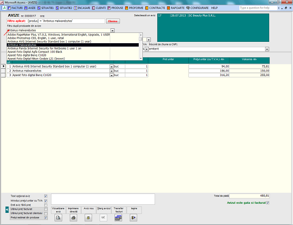The width and height of the screenshot is (293, 225).
Task: Collapse the product filter dropdown arrow
Action: (112, 30)
